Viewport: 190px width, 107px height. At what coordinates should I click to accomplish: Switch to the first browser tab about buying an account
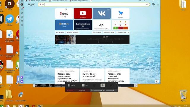[37, 1]
